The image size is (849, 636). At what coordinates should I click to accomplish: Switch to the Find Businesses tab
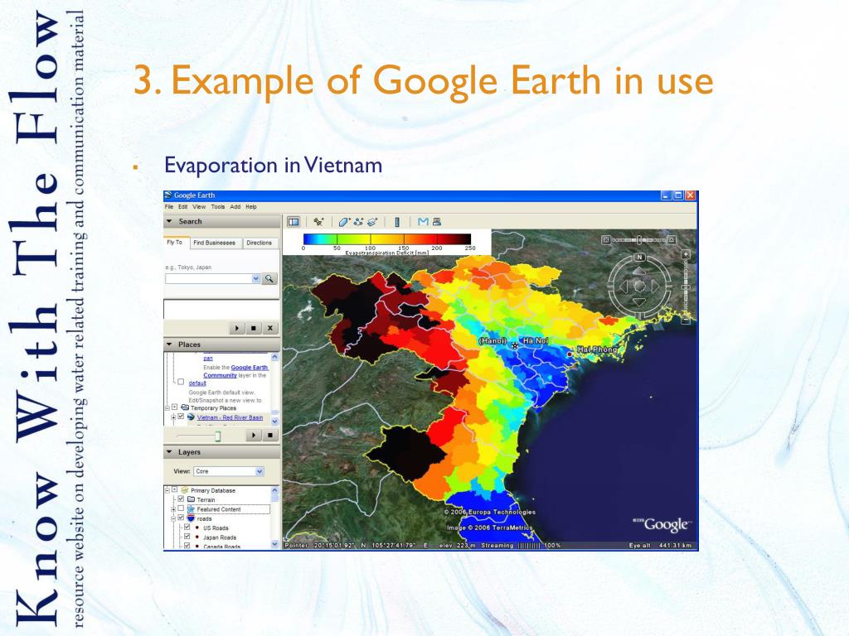215,243
